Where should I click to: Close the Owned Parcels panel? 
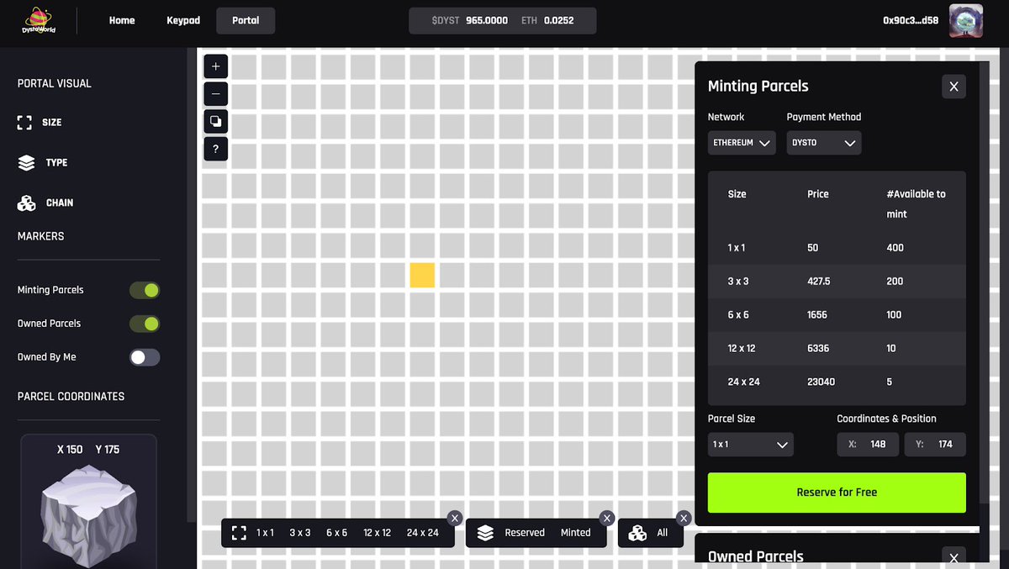tap(954, 557)
